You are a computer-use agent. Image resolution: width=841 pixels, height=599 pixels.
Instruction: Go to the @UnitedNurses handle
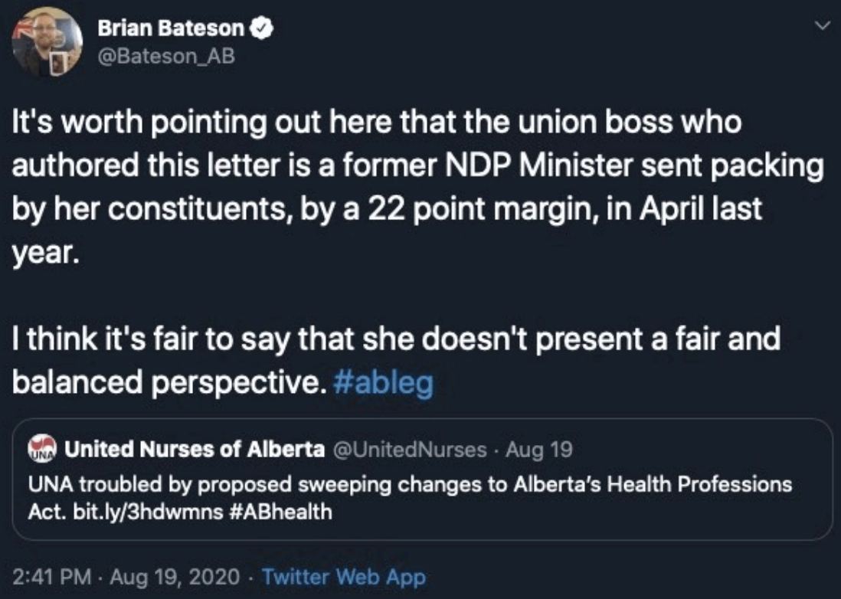pyautogui.click(x=409, y=450)
